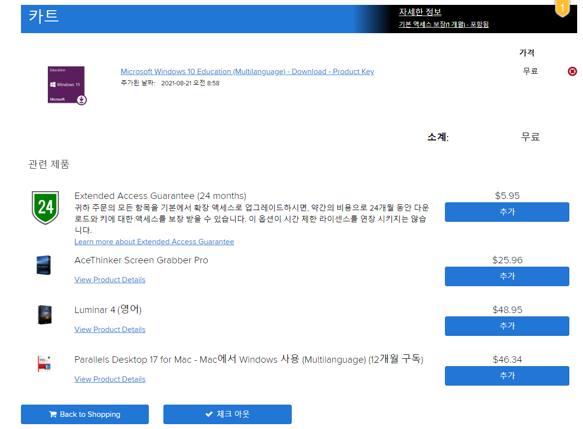The width and height of the screenshot is (583, 429).
Task: Click Parallels Desktop 17 product image
Action: coord(44,364)
